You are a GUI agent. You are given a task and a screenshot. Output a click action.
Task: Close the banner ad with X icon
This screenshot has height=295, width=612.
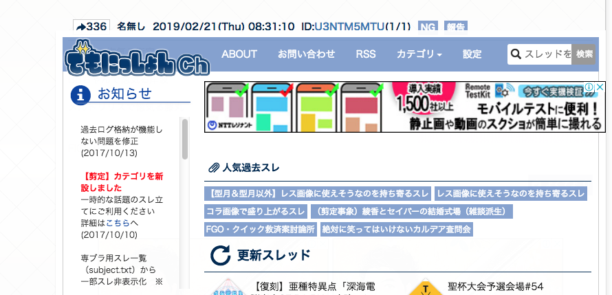(600, 87)
